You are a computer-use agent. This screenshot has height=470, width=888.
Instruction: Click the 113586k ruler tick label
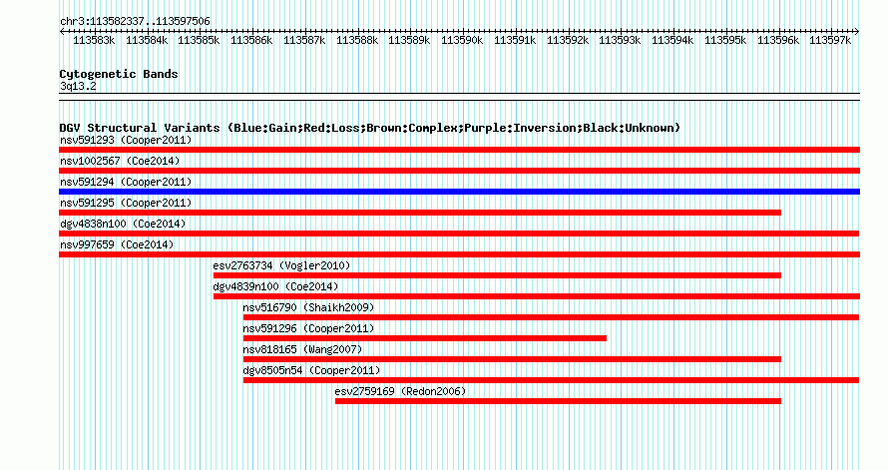[x=251, y=40]
